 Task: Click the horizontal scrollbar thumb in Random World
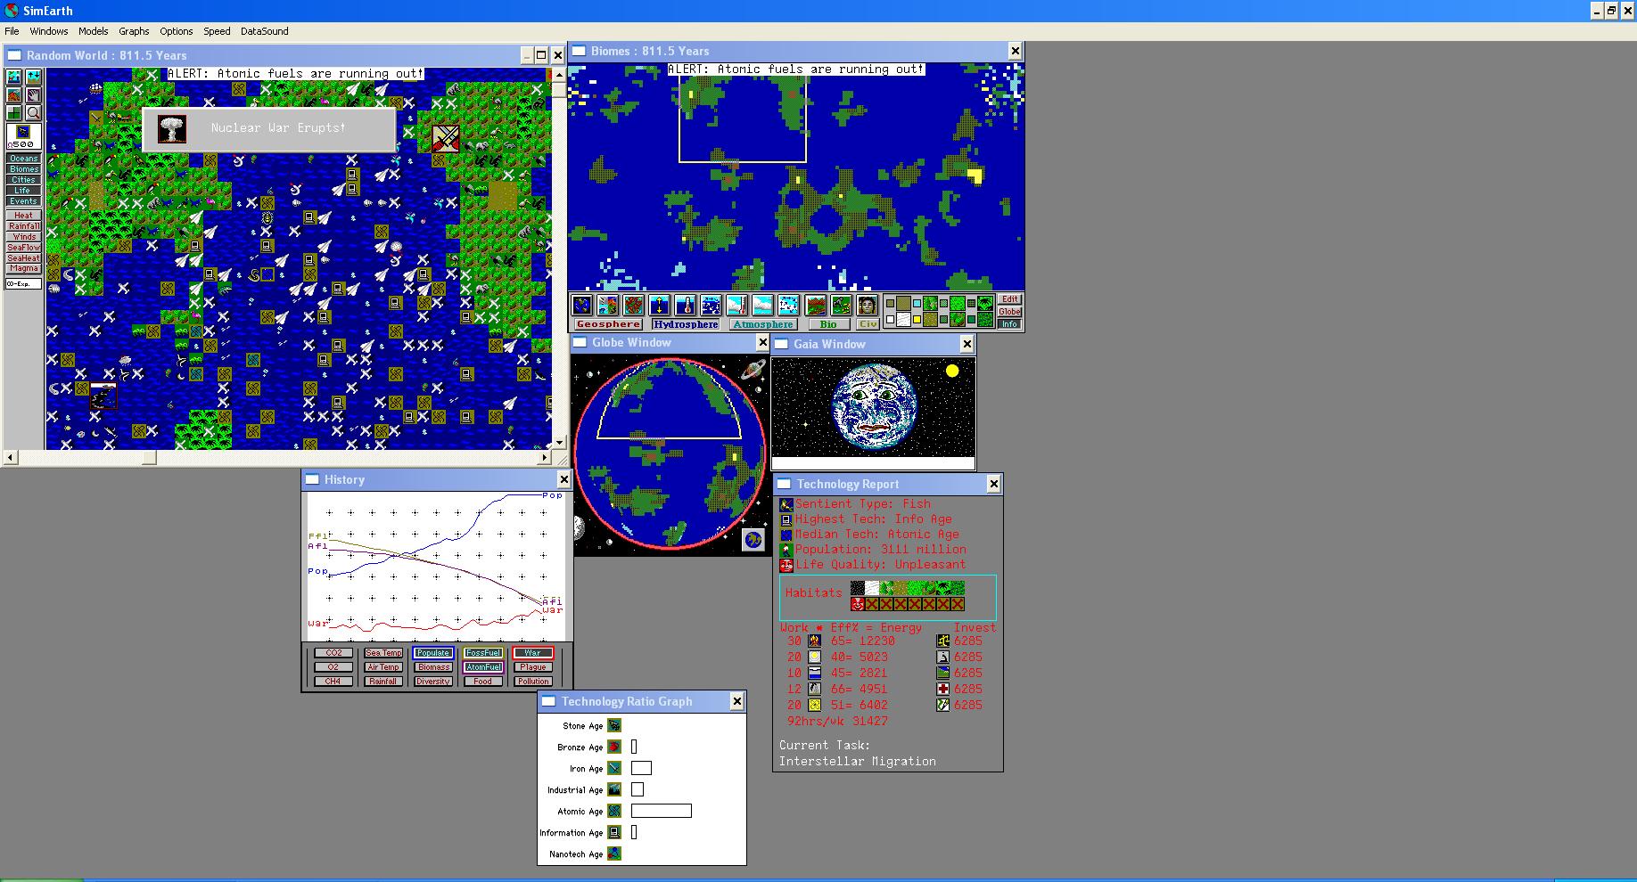point(149,458)
